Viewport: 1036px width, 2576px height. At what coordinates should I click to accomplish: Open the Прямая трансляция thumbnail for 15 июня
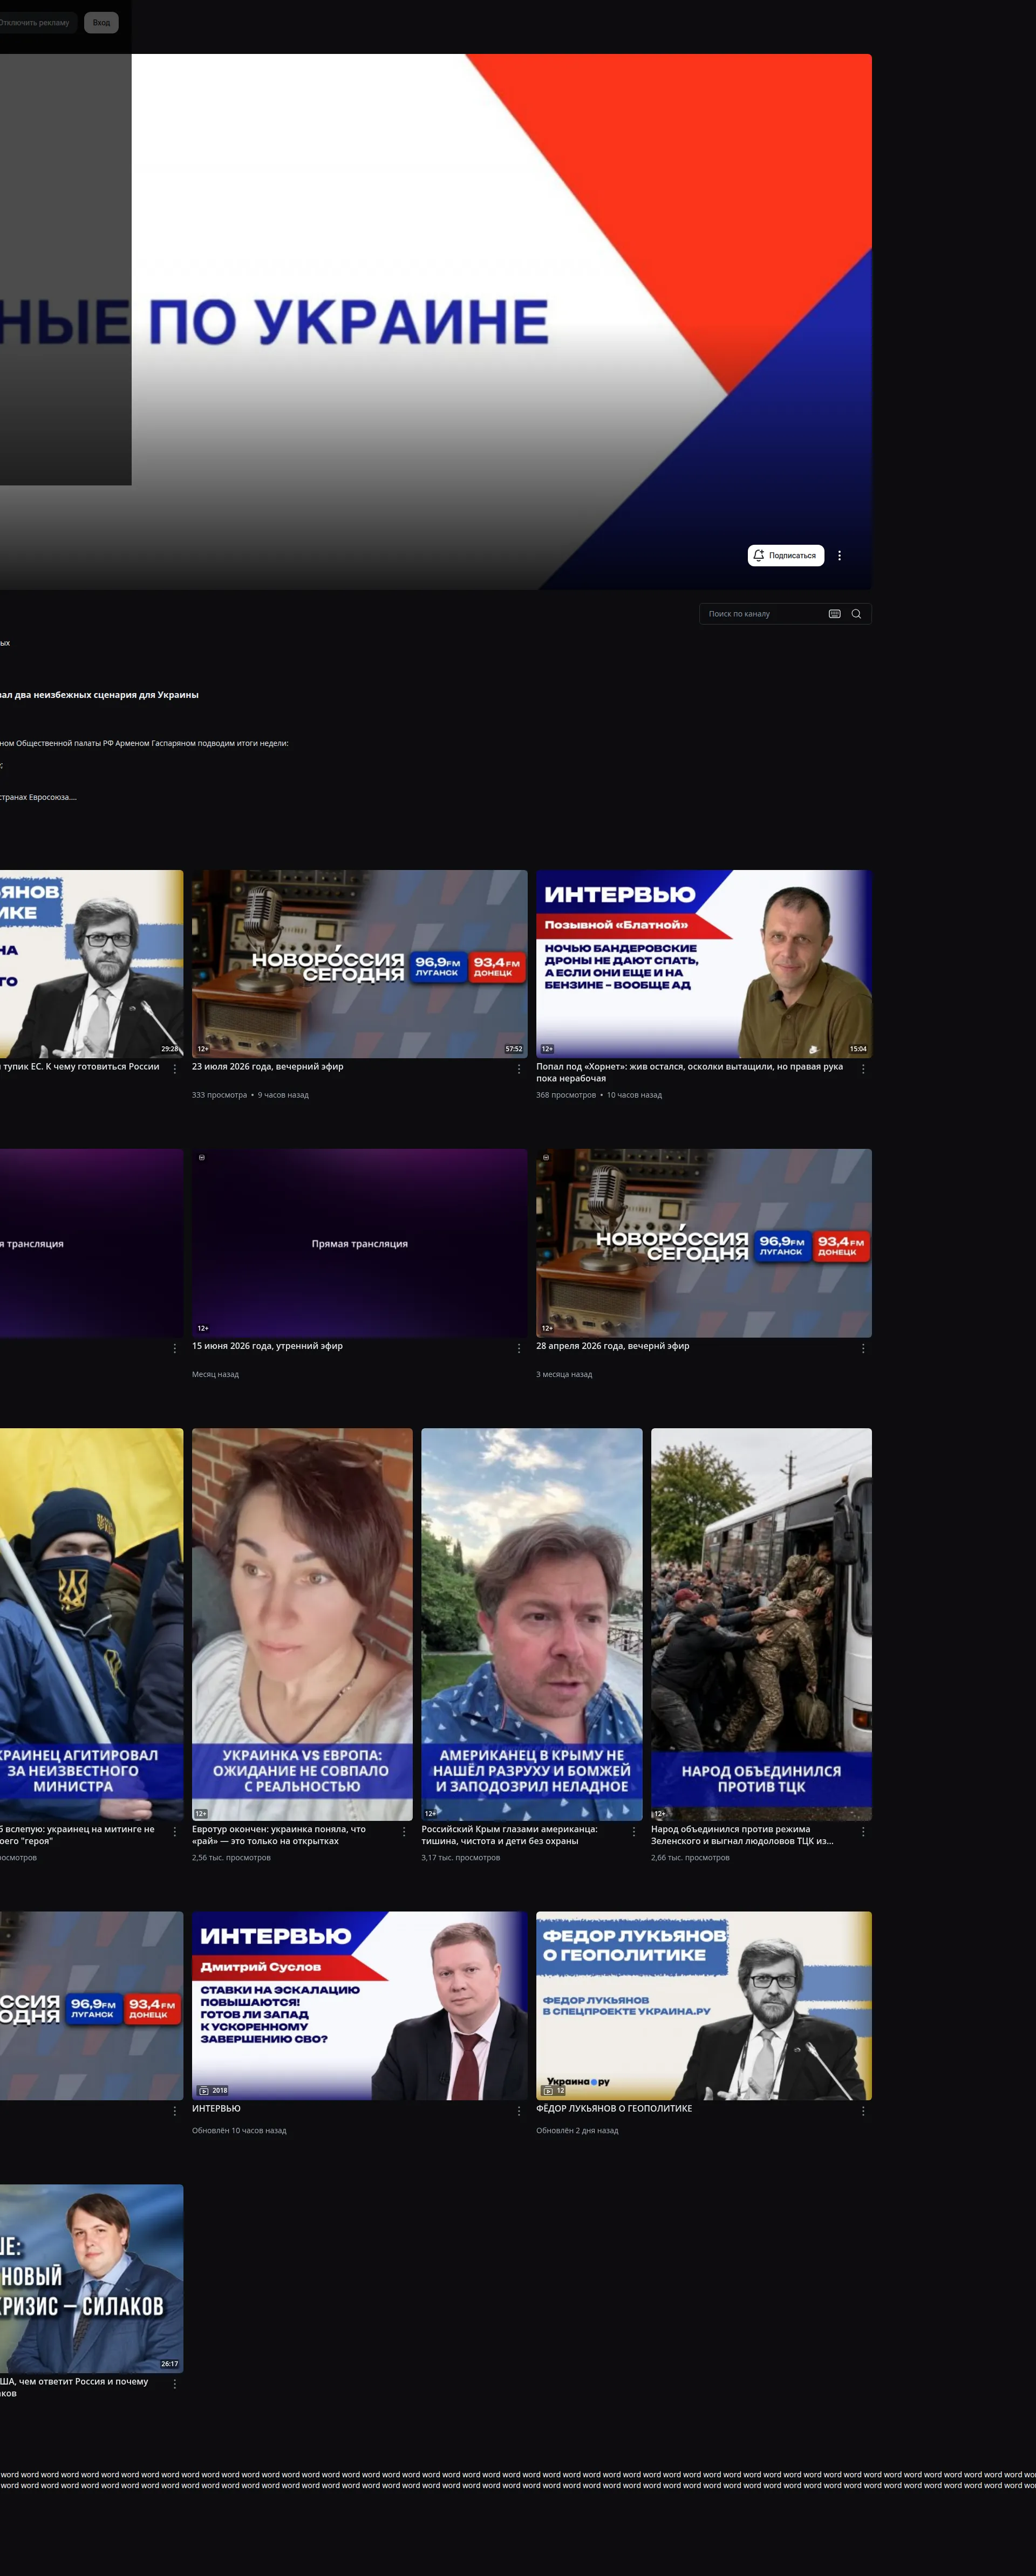(x=360, y=1243)
